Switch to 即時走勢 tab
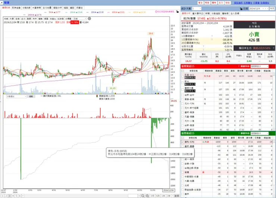The width and height of the screenshot is (276, 198). (x=16, y=8)
